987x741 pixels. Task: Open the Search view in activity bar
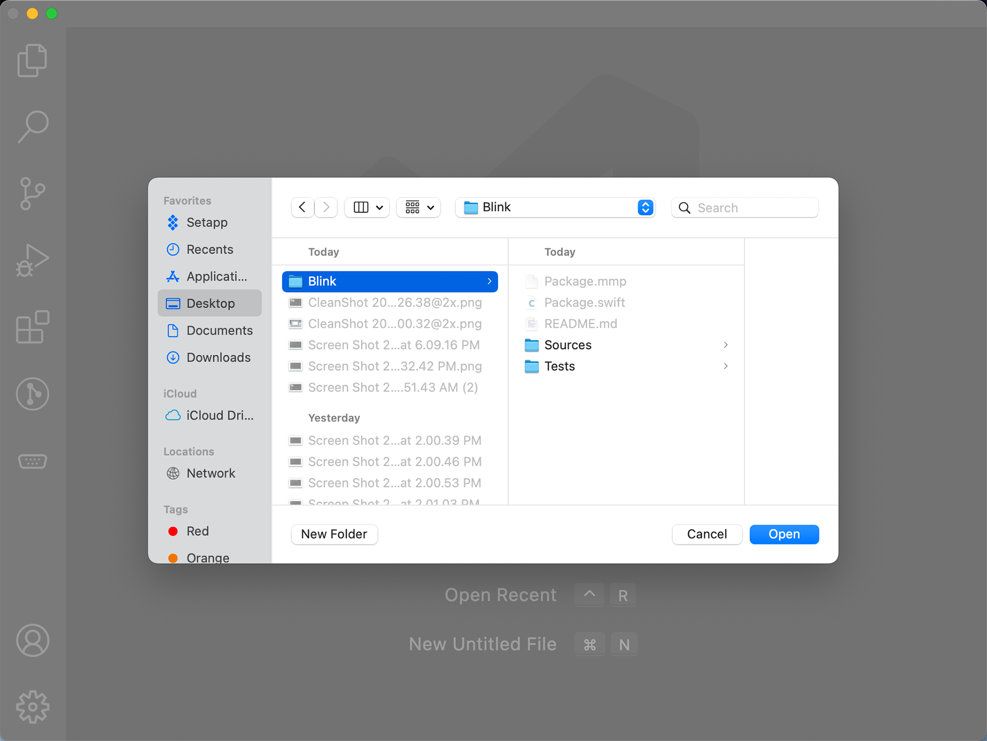point(32,126)
